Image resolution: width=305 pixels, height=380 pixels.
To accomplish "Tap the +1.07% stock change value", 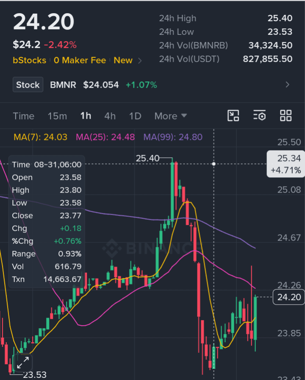I will coord(141,85).
